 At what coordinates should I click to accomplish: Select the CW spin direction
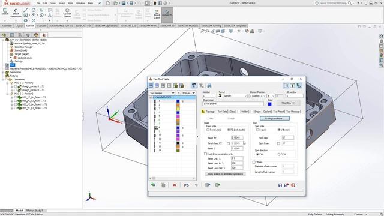coord(257,155)
